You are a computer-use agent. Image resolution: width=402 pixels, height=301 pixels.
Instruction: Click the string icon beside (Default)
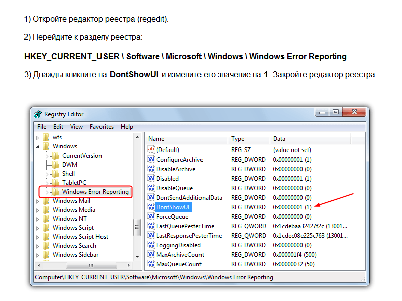(x=151, y=149)
